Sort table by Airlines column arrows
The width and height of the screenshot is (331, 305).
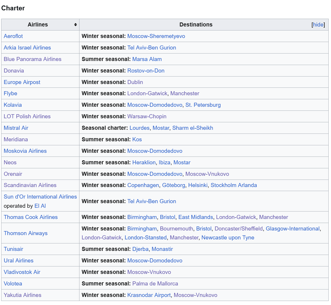75,25
